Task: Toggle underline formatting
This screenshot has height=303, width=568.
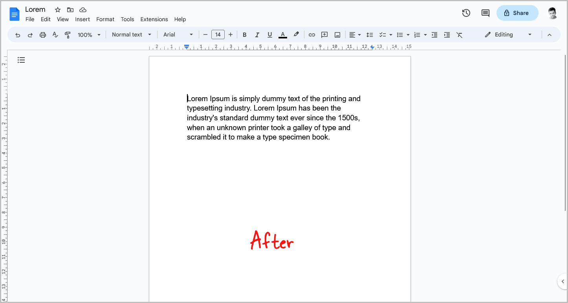Action: 269,34
